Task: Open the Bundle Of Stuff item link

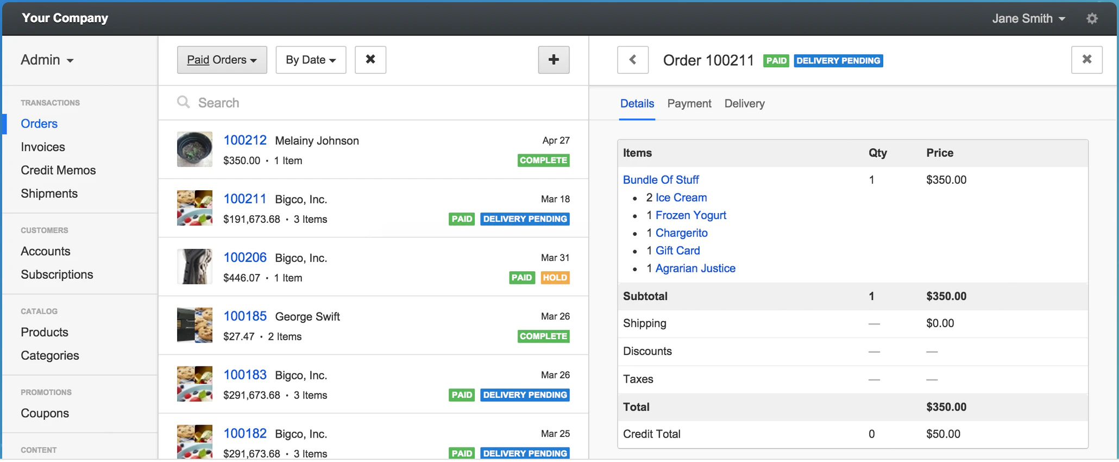Action: (661, 180)
